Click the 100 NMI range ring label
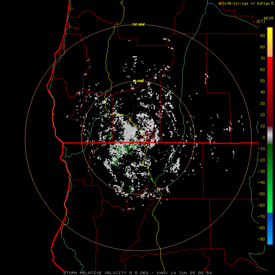Viewport: 275px width, 275px height. tap(138, 24)
